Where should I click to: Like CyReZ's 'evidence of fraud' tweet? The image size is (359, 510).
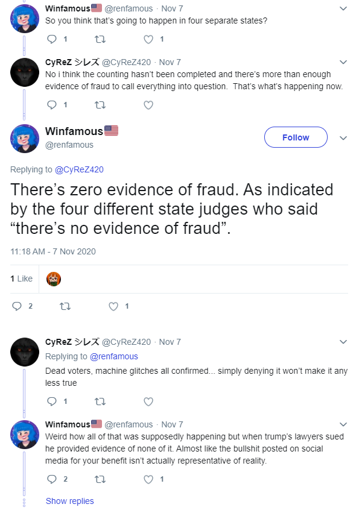pyautogui.click(x=148, y=105)
